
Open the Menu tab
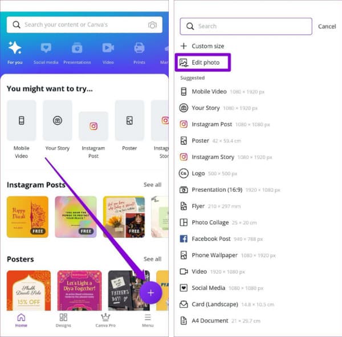coord(148,320)
